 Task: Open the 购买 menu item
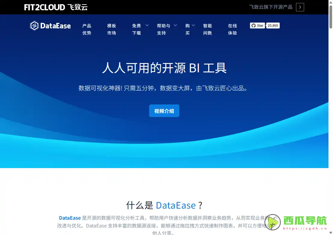187,29
